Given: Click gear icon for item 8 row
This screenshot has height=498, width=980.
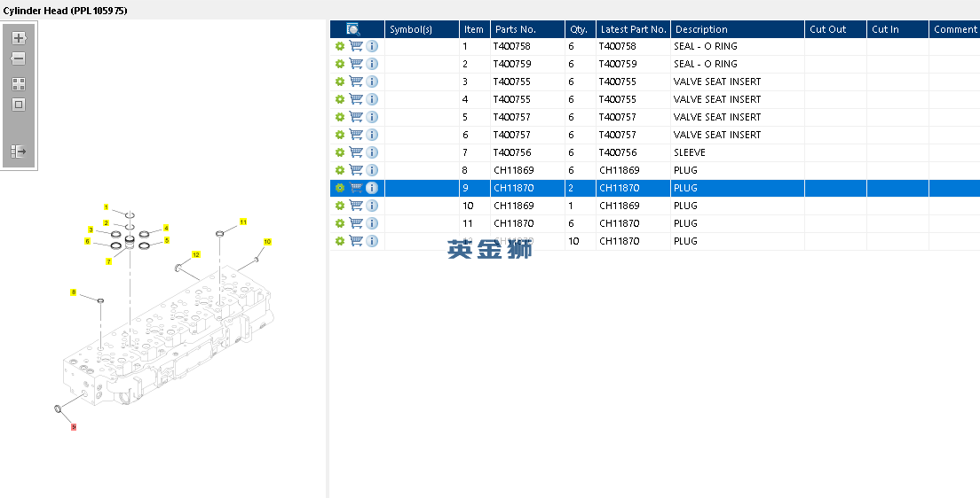Looking at the screenshot, I should (x=340, y=170).
